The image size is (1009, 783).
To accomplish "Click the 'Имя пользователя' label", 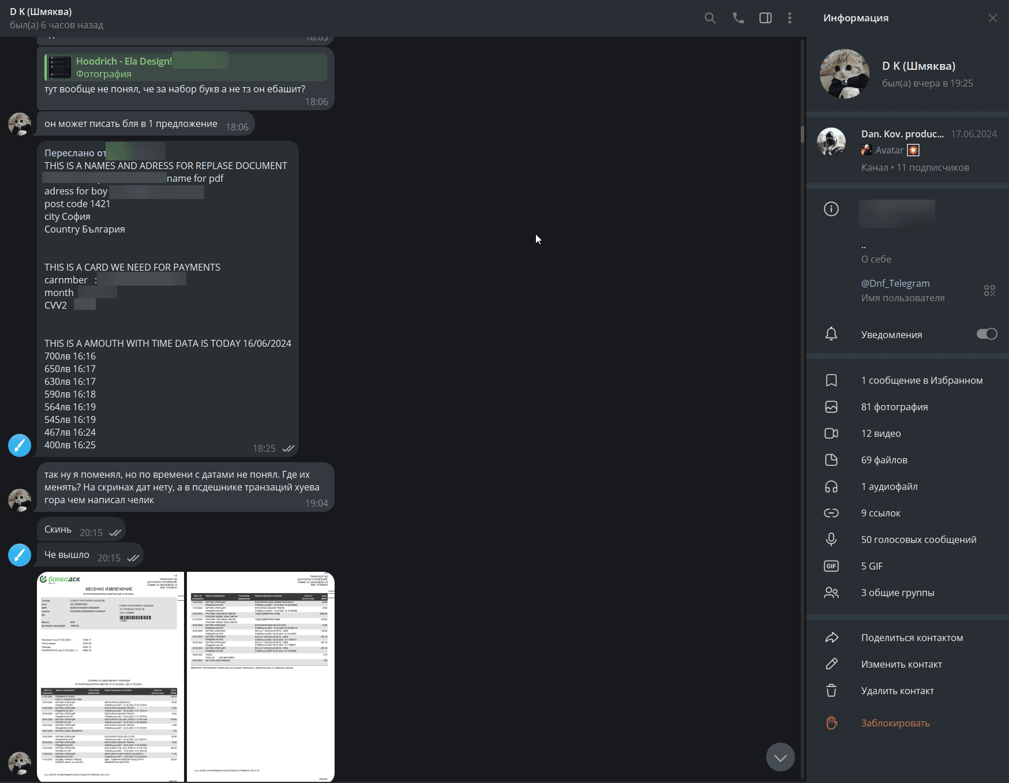I will point(903,298).
